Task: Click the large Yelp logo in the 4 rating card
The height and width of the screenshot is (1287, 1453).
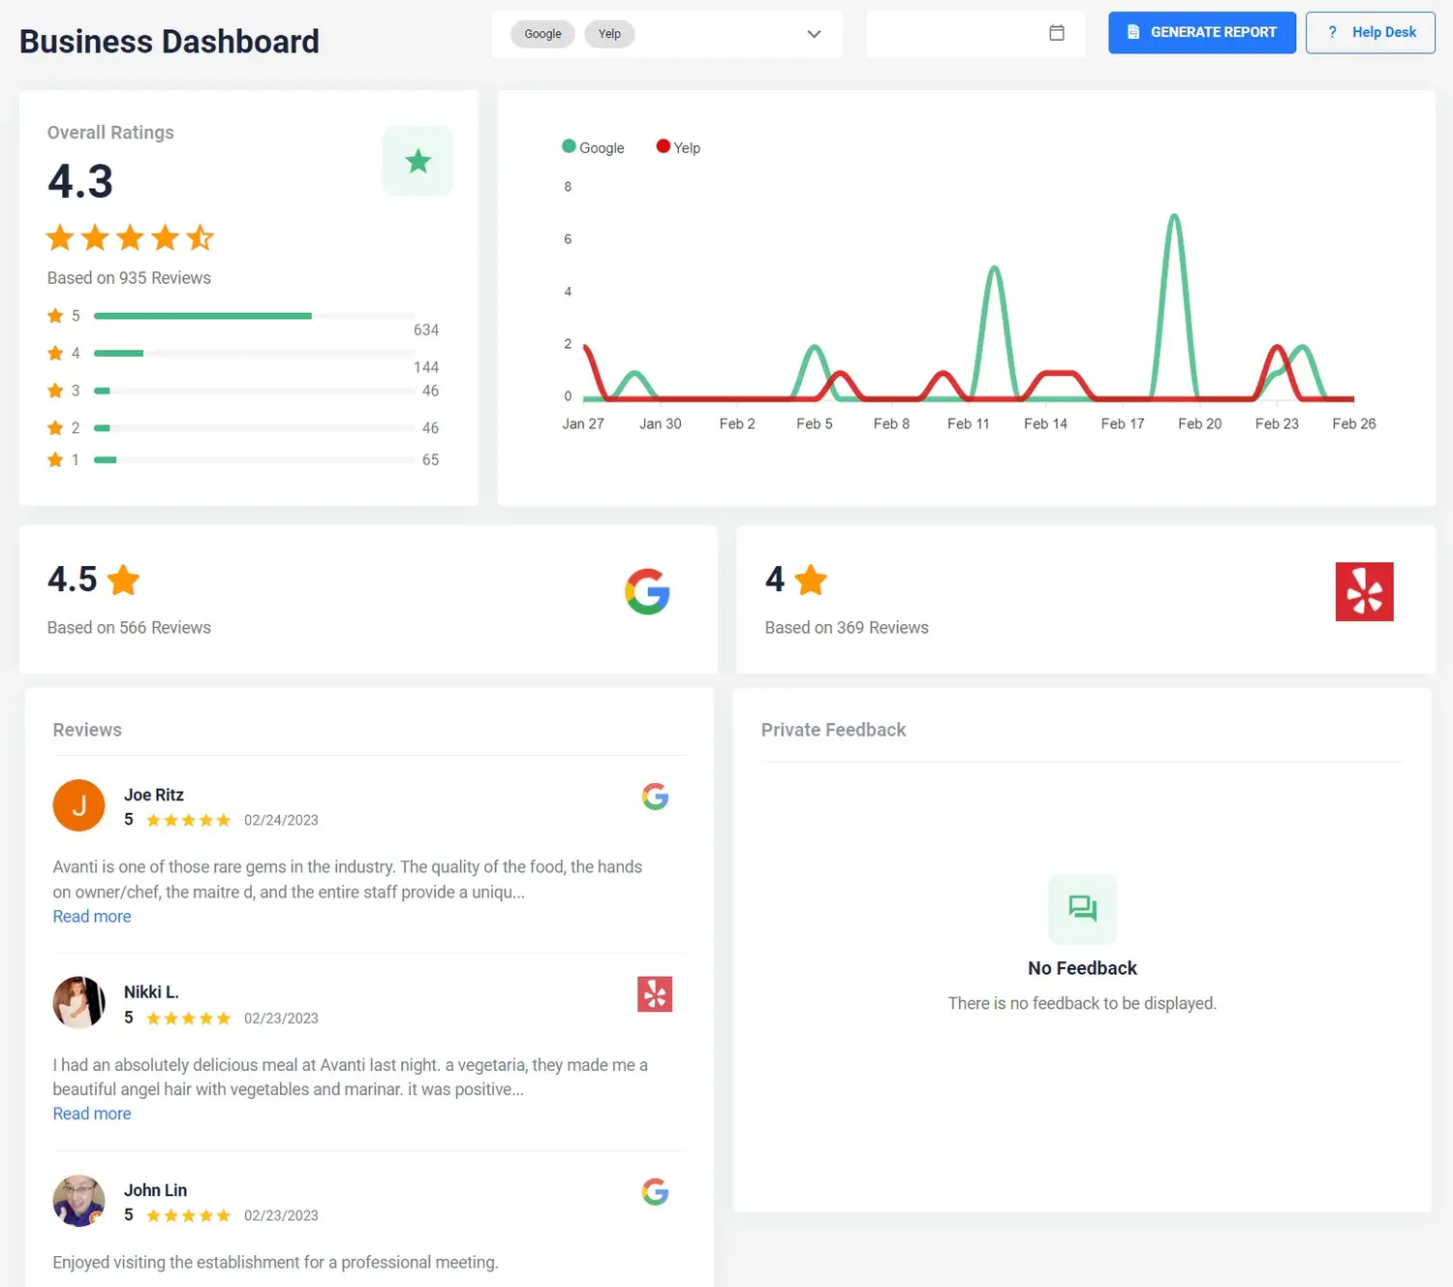Action: click(x=1363, y=591)
